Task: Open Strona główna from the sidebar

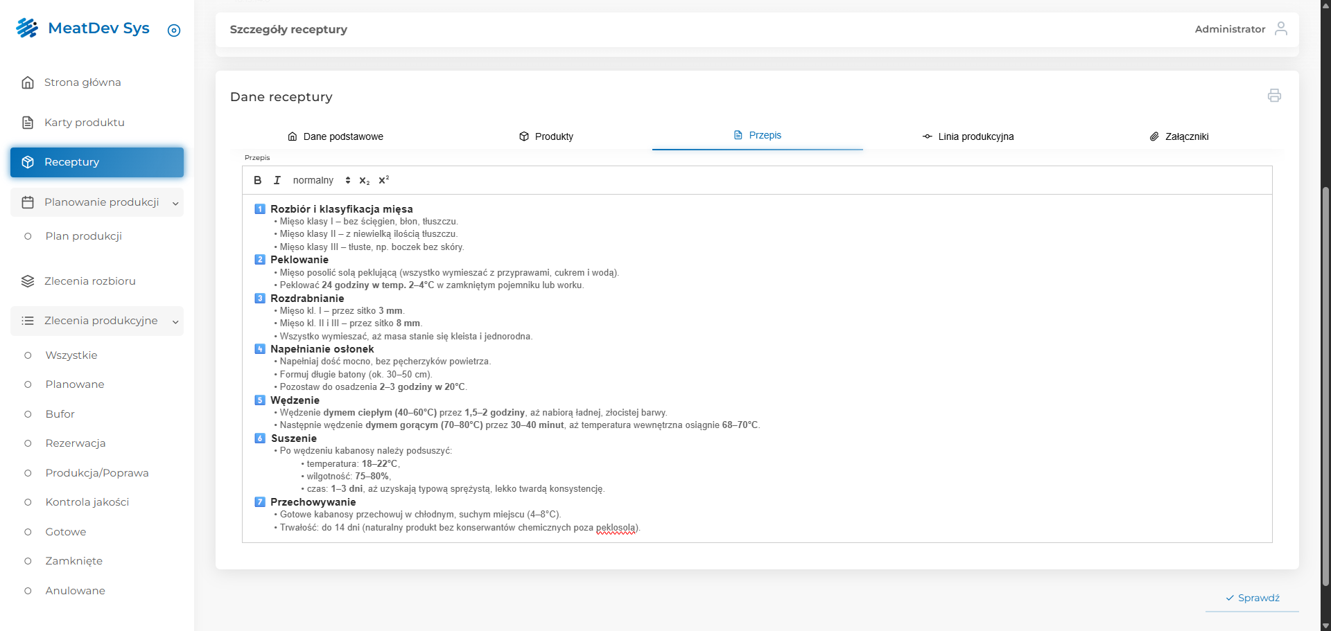Action: pos(82,82)
